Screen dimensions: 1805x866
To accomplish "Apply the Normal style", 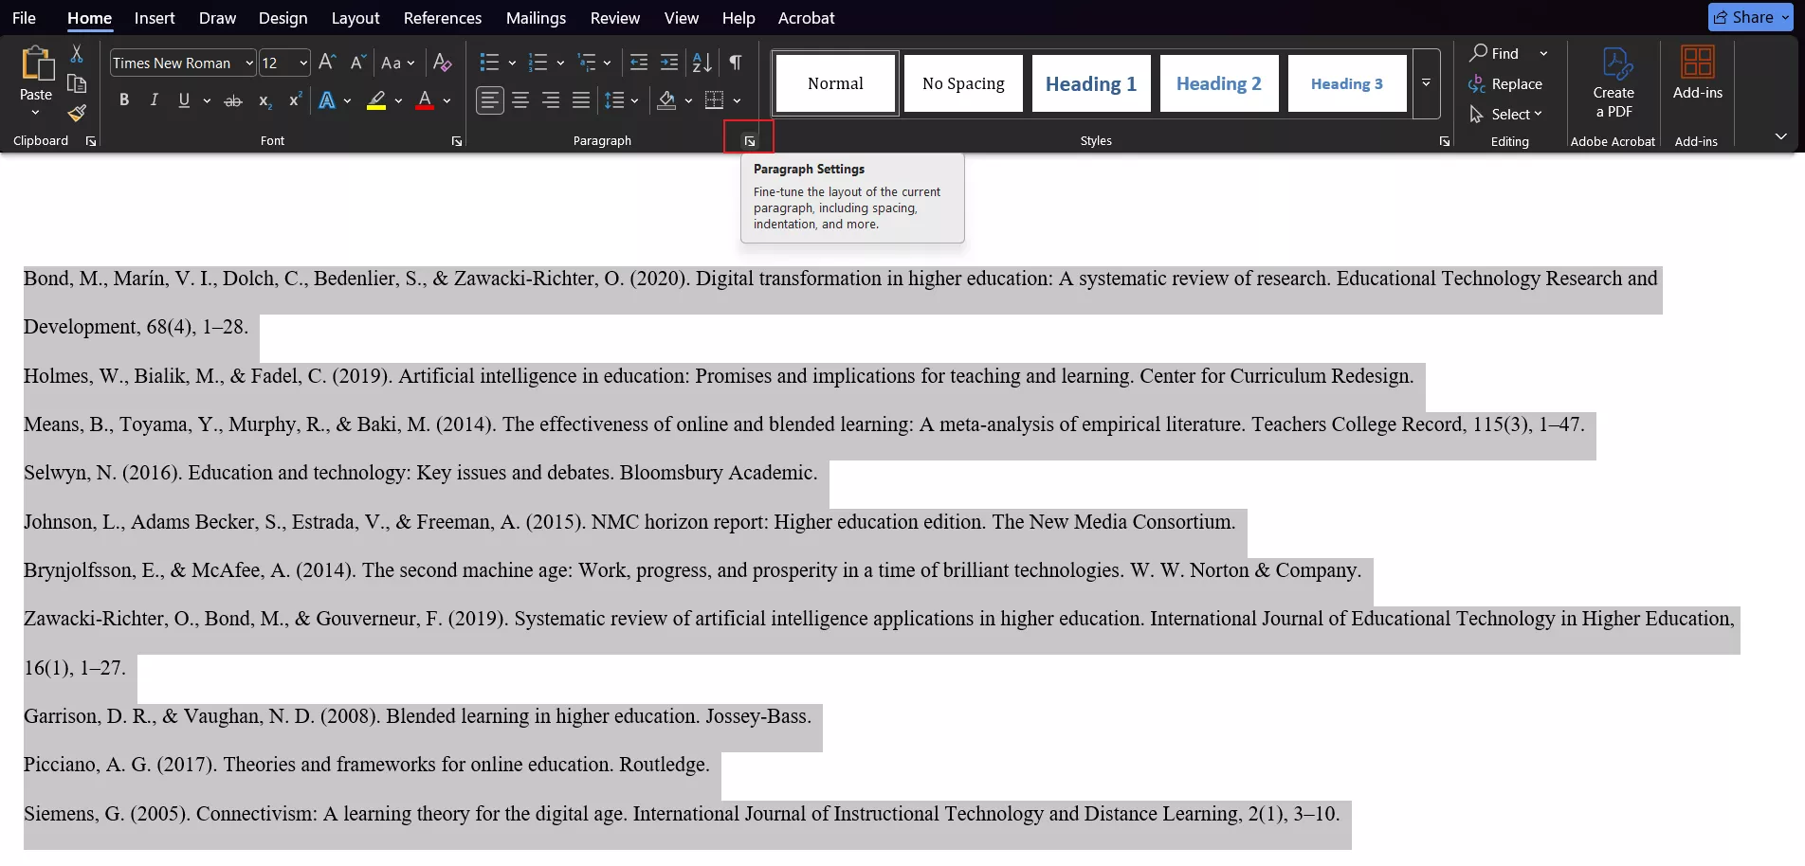I will [x=835, y=83].
